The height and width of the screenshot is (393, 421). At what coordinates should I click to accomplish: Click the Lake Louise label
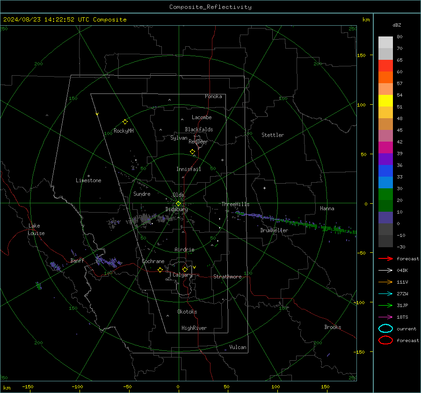coord(36,229)
